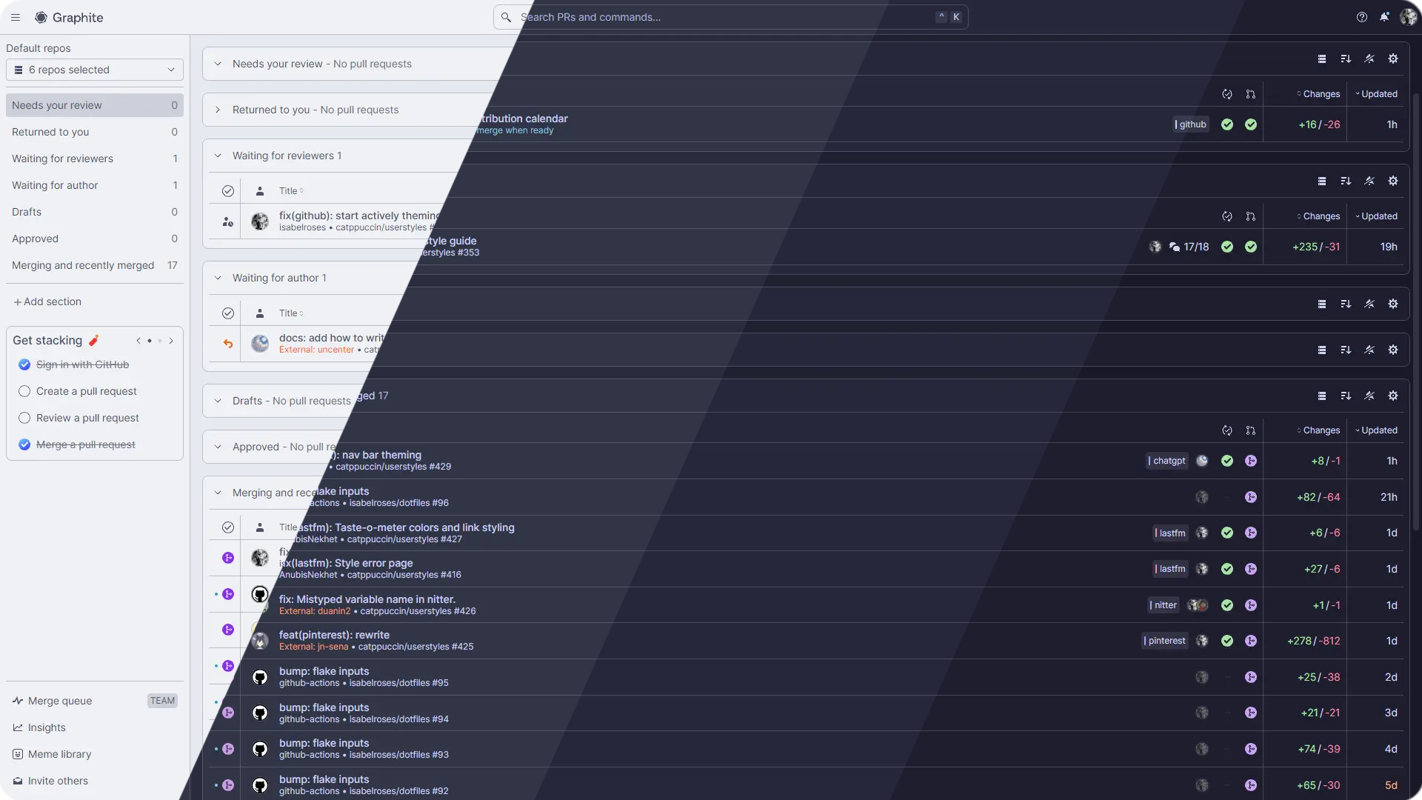Viewport: 1422px width, 800px height.
Task: Go to previous Get stacking tip
Action: [138, 341]
